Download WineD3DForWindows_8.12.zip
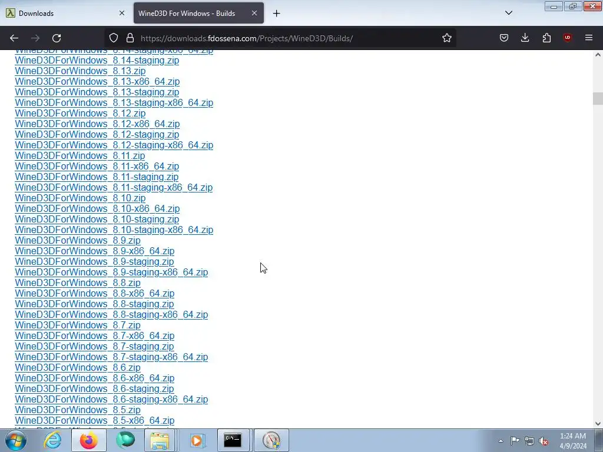This screenshot has height=452, width=603. tap(80, 113)
